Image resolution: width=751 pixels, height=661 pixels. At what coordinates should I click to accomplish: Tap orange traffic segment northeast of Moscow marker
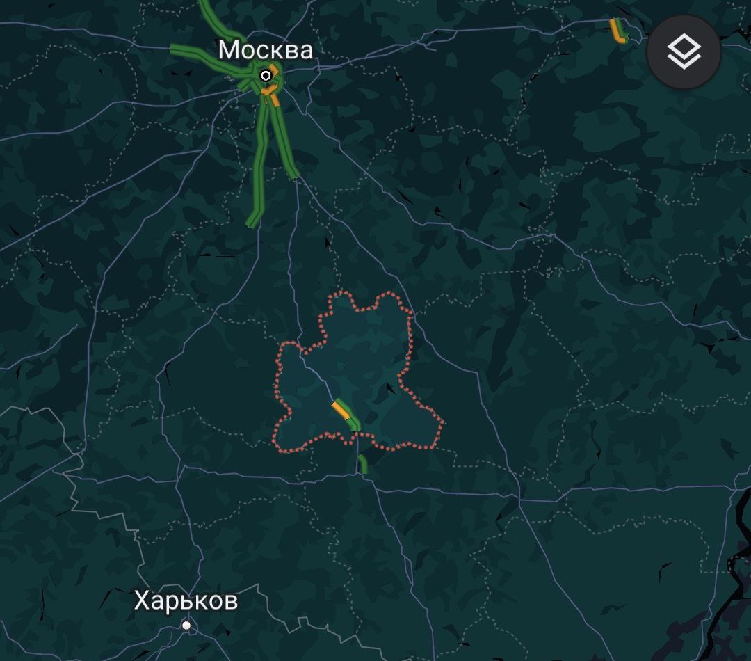(273, 70)
